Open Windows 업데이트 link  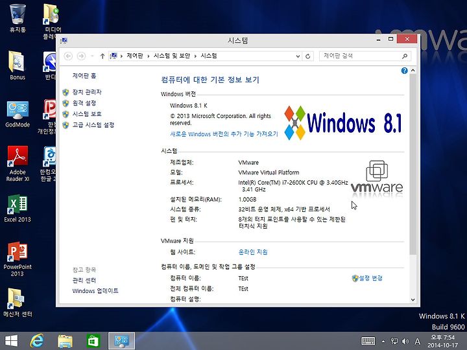coord(95,291)
